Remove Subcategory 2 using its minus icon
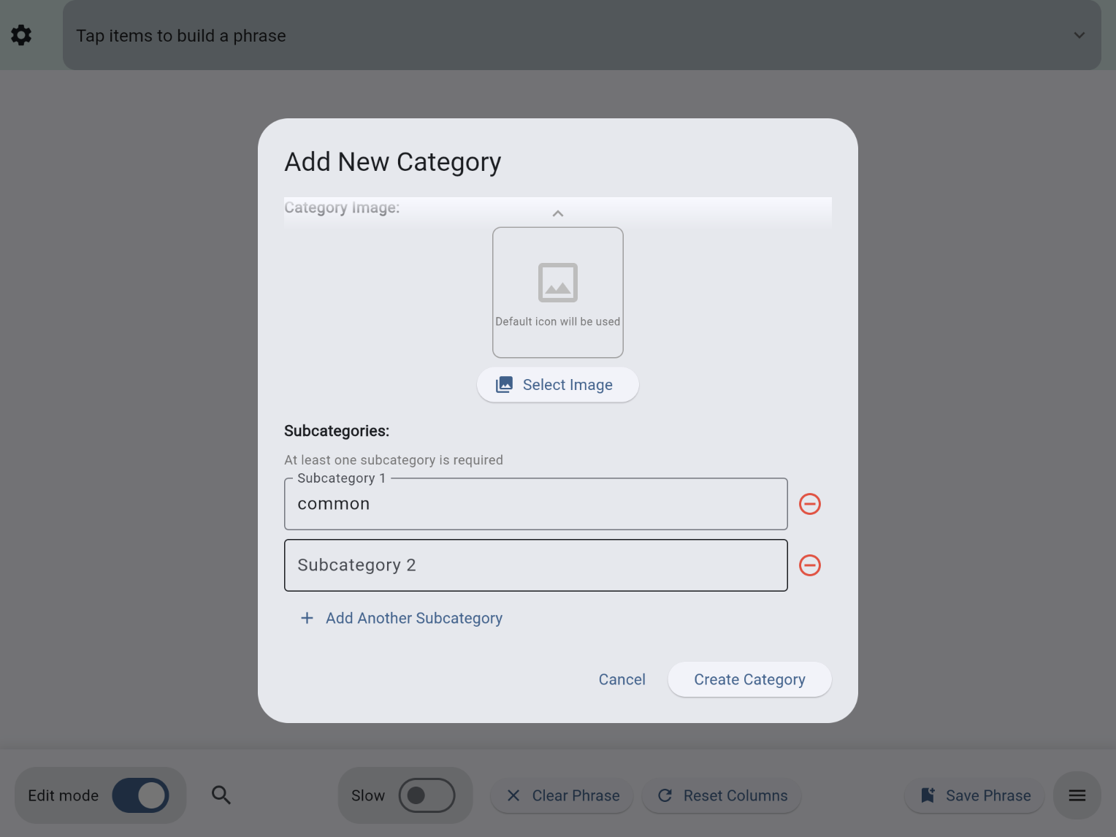The height and width of the screenshot is (837, 1116). 809,565
